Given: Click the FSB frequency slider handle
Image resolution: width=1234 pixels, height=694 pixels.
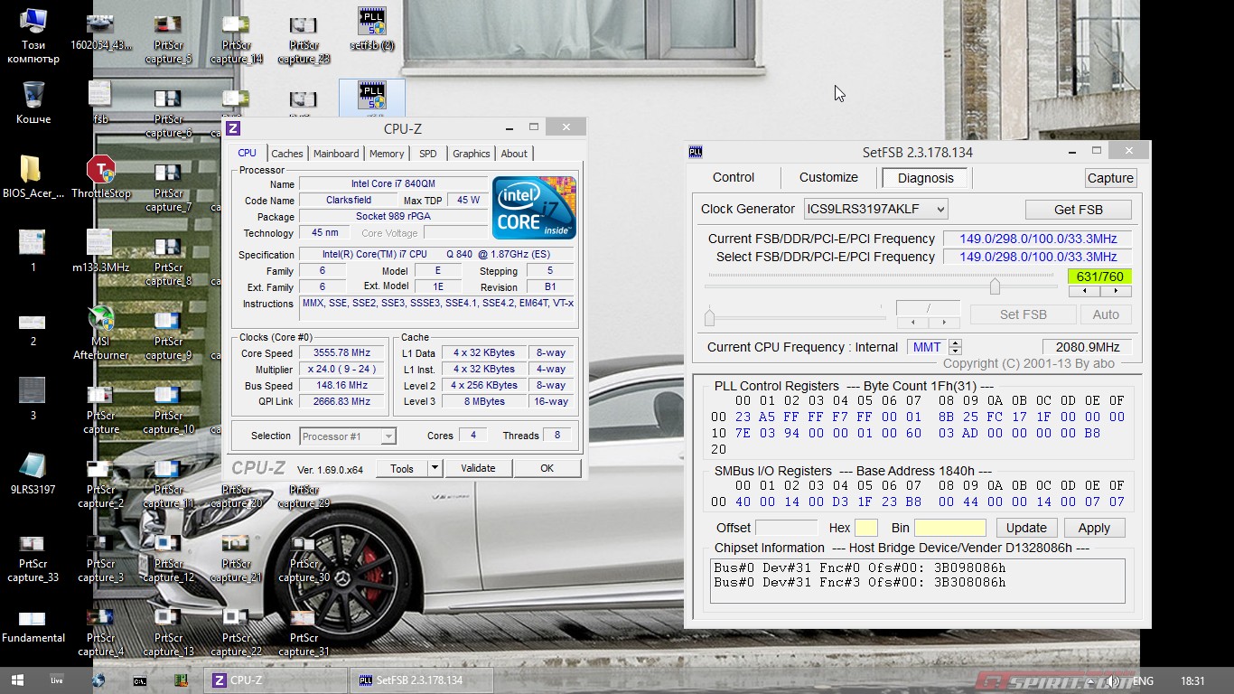Looking at the screenshot, I should click(995, 286).
